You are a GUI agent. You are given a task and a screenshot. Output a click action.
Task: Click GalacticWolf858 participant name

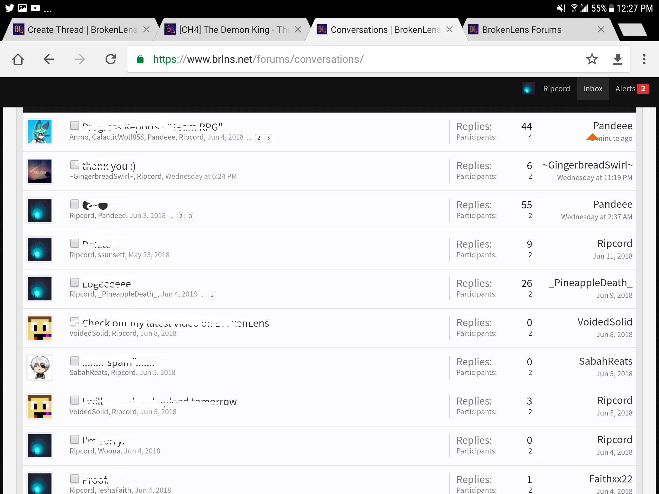tap(118, 137)
